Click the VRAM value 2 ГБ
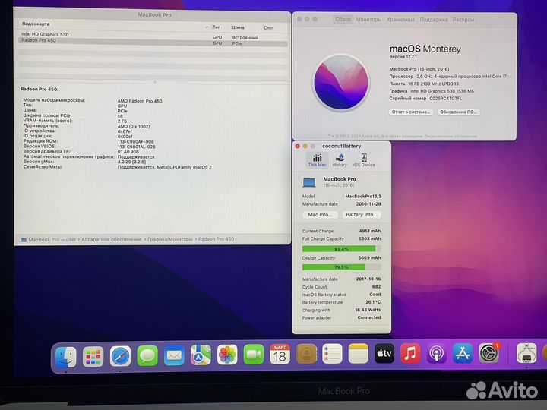This screenshot has height=410, width=547. (122, 121)
